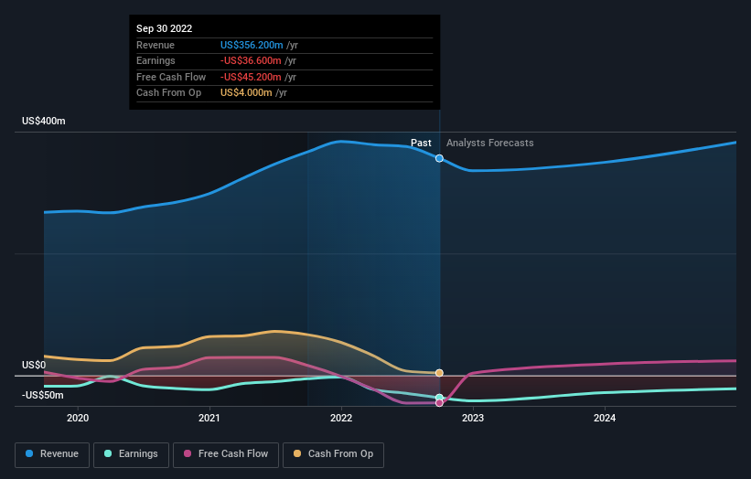This screenshot has width=751, height=479.
Task: Toggle the Earnings legend button
Action: (131, 454)
